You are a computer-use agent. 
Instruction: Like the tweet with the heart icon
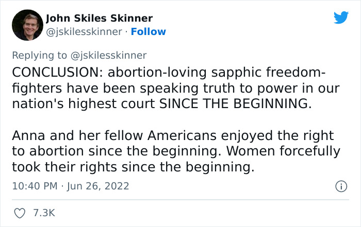[20, 212]
